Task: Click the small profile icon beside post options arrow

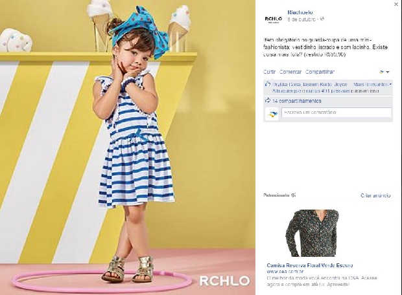Action: click(x=381, y=72)
